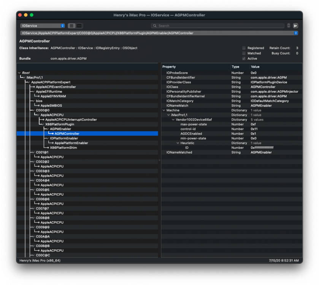
Task: Click the search magnifier icon
Action: tap(155, 26)
